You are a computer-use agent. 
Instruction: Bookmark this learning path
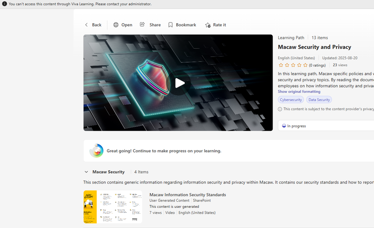[x=182, y=25]
